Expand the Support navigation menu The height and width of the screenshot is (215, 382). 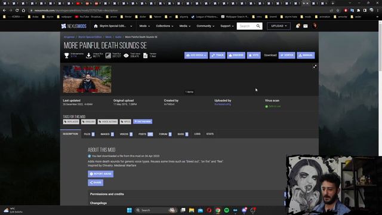click(x=227, y=26)
